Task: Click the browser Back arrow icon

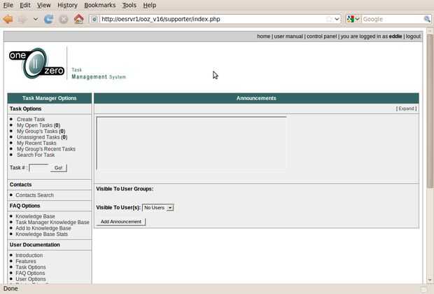Action: [x=8, y=19]
